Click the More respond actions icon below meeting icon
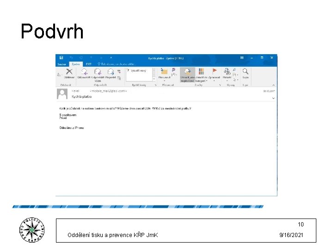The height and width of the screenshot is (250, 333). [x=119, y=78]
